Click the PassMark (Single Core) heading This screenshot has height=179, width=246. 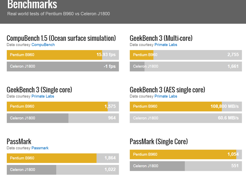159,142
